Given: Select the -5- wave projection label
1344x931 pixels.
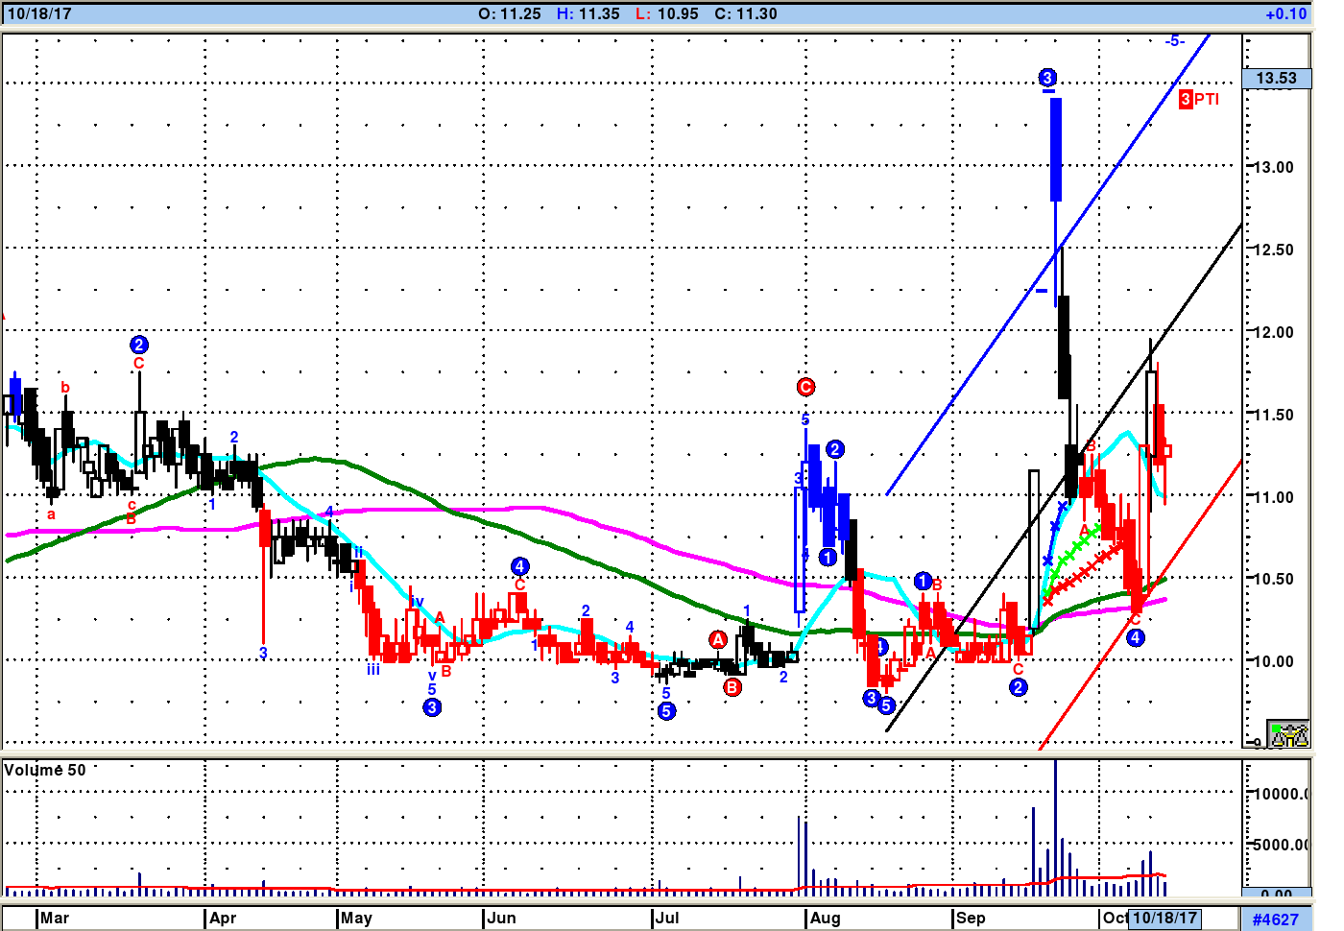Looking at the screenshot, I should (x=1175, y=41).
